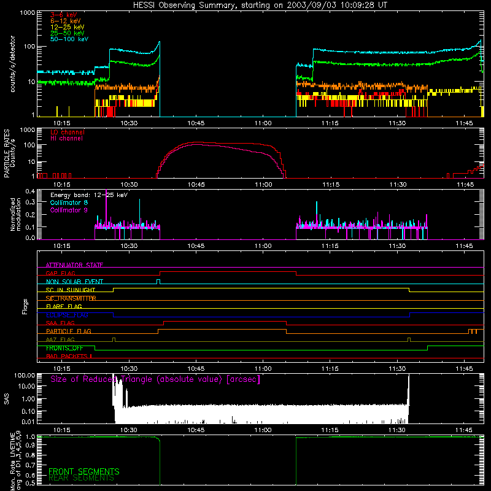Click the 11:00 tick label under particle rates plot
Image resolution: width=491 pixels, height=491 pixels.
(x=263, y=185)
